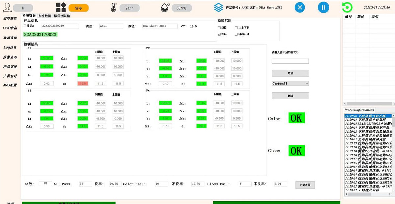Uncheck the 扫码 checkbox

(219, 34)
